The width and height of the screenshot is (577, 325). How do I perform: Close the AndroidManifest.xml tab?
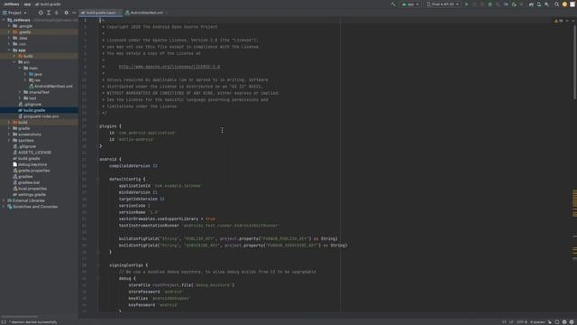[x=167, y=13]
